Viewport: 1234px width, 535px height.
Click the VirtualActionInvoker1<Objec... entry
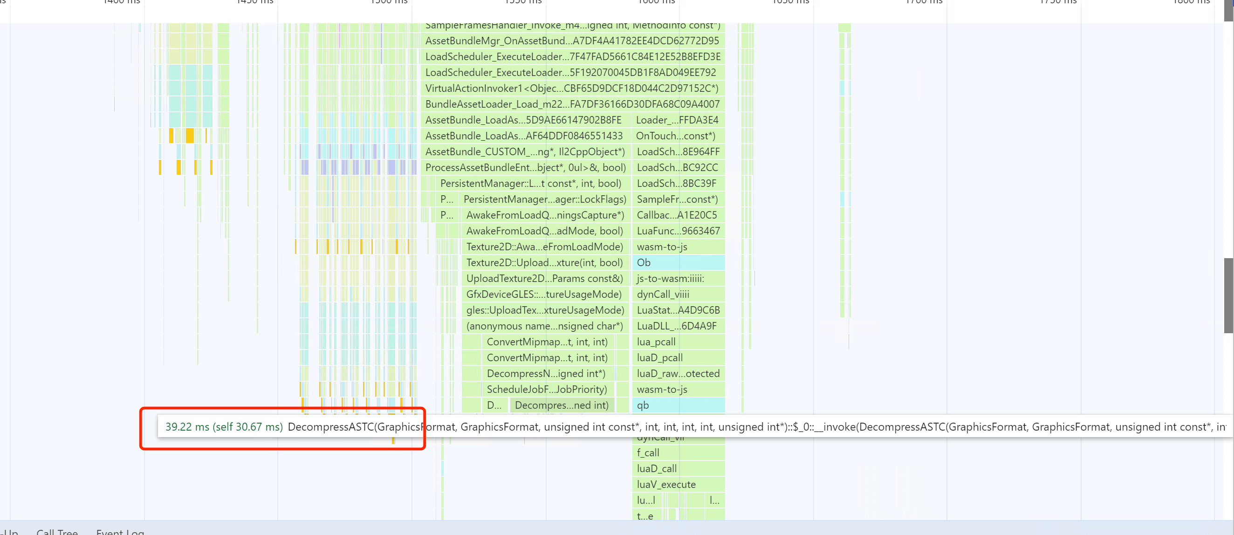[572, 88]
